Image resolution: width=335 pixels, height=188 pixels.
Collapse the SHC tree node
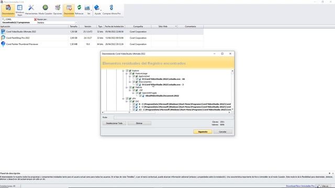tap(127, 101)
